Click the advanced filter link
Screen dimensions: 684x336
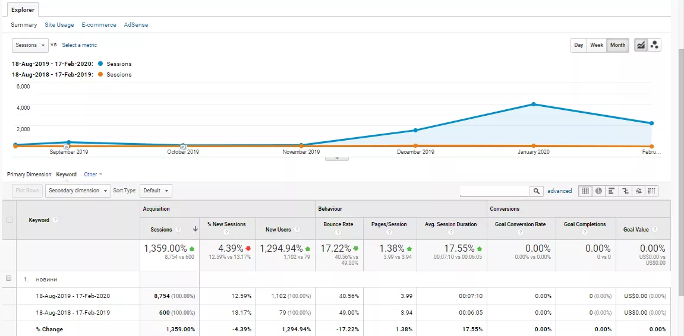[x=560, y=191]
